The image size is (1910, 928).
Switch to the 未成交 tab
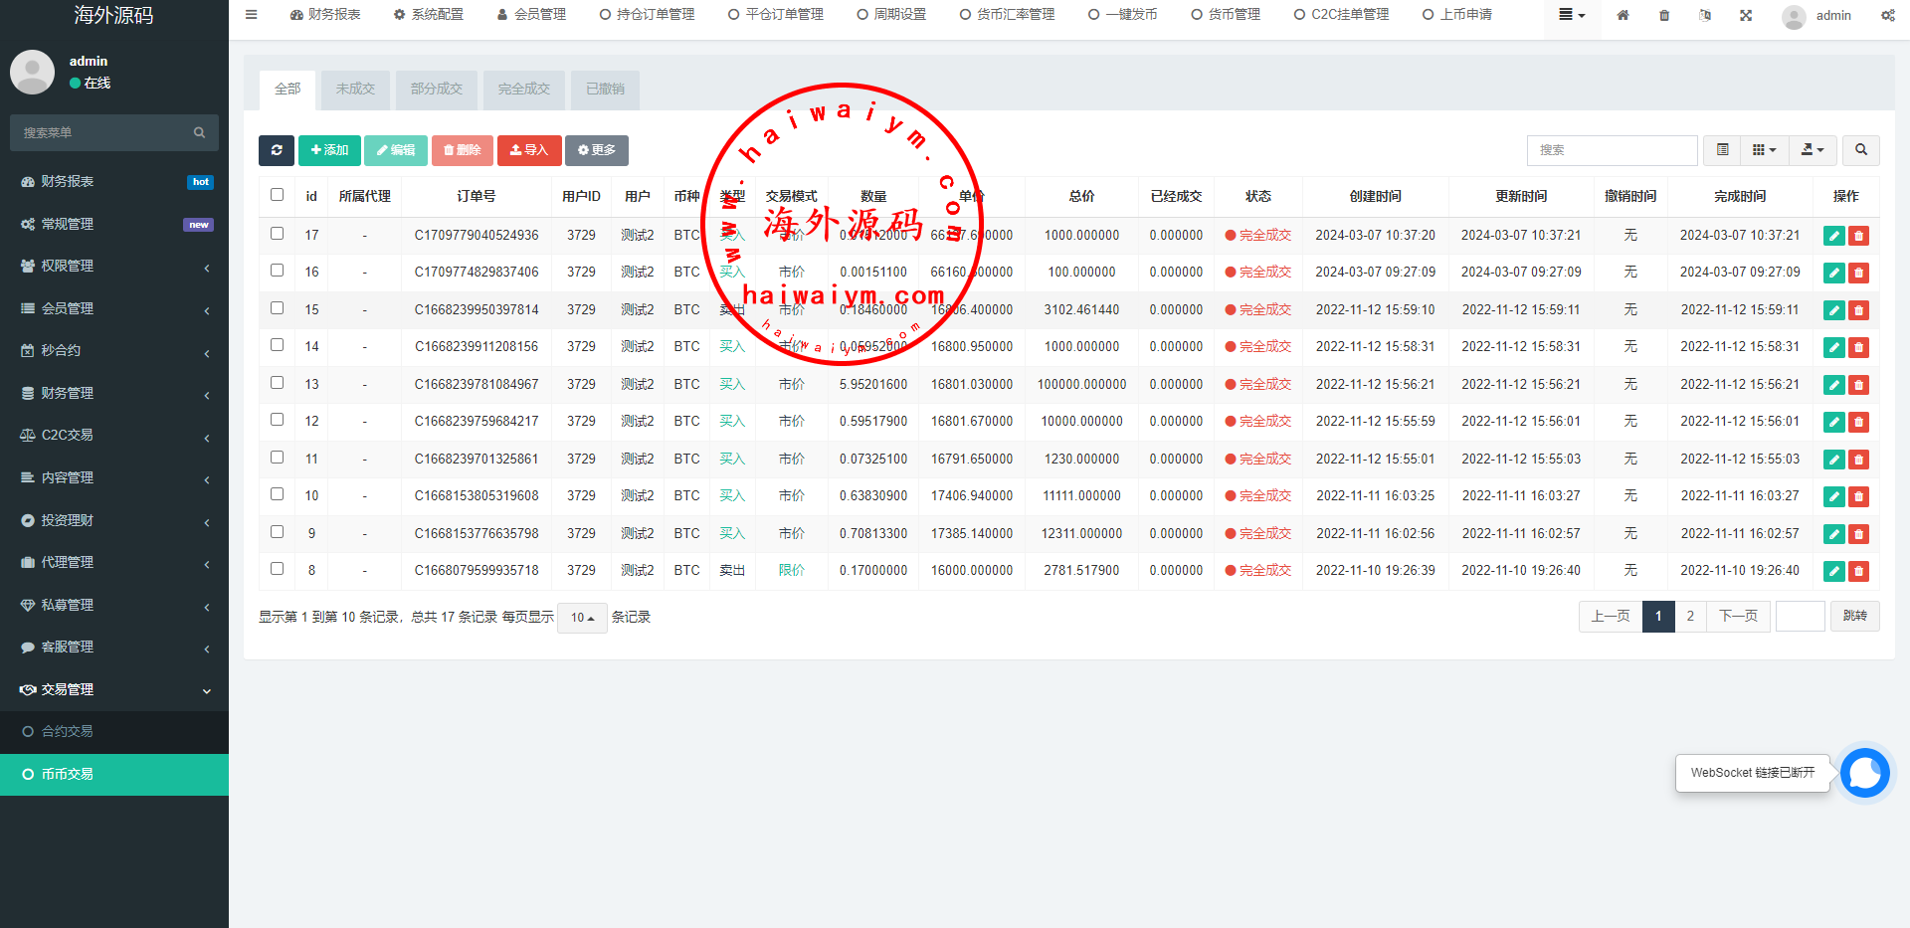355,90
